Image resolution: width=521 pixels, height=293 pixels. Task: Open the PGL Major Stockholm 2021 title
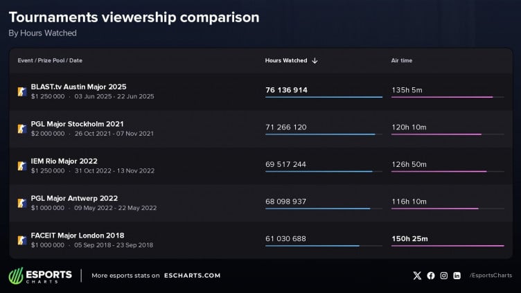[x=77, y=124]
